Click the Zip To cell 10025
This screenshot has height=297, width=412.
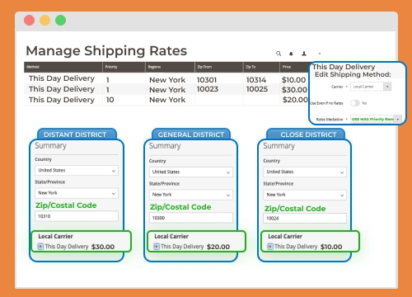tap(257, 89)
